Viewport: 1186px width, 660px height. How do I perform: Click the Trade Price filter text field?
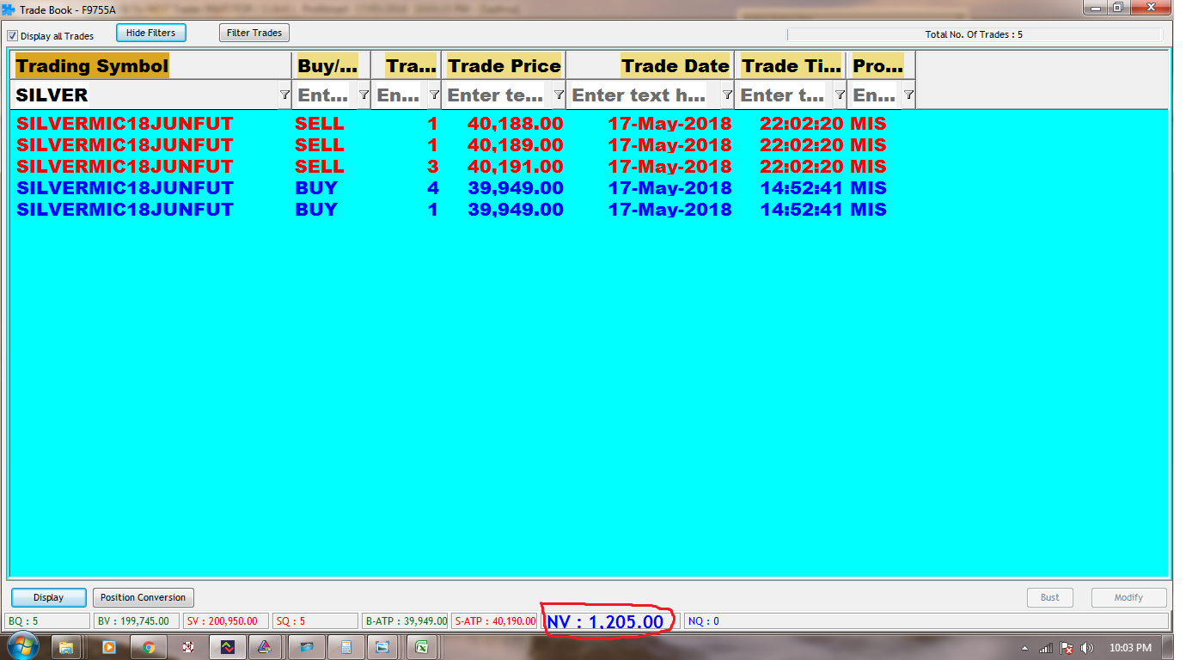pyautogui.click(x=498, y=95)
